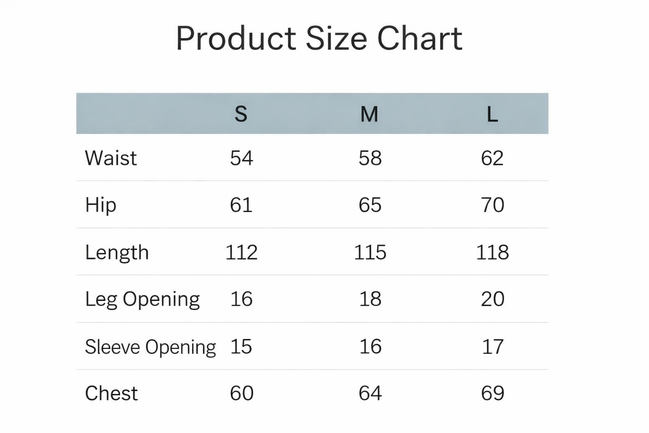Select the S size column header
The image size is (649, 433).
point(241,114)
